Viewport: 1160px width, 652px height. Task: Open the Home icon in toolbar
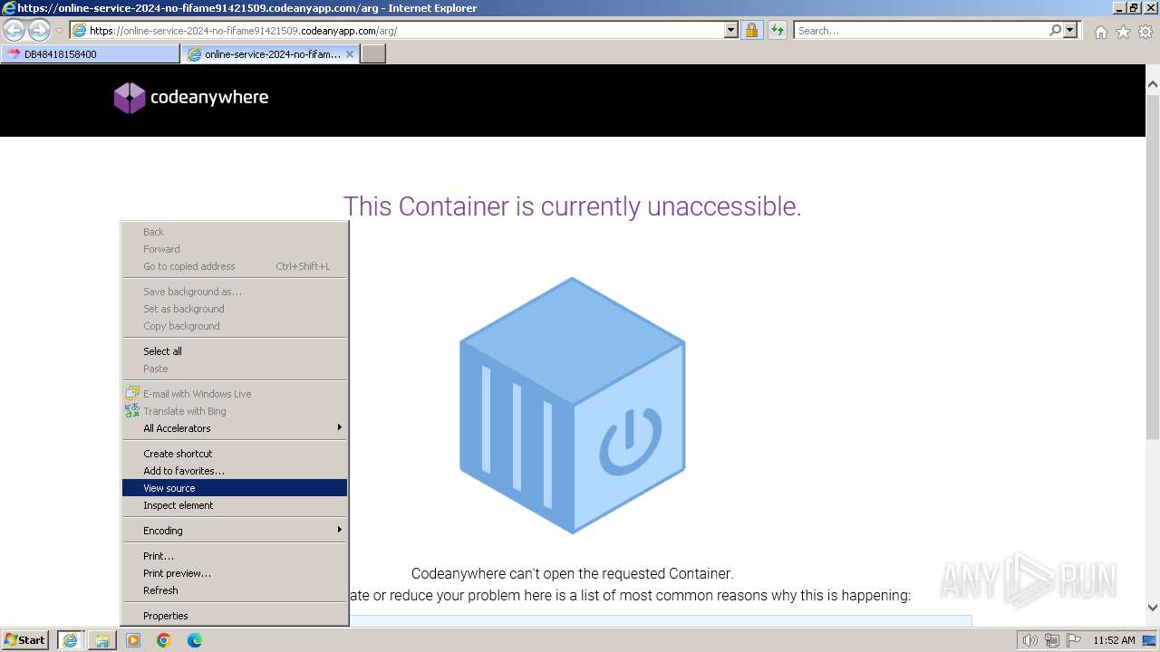point(1100,32)
